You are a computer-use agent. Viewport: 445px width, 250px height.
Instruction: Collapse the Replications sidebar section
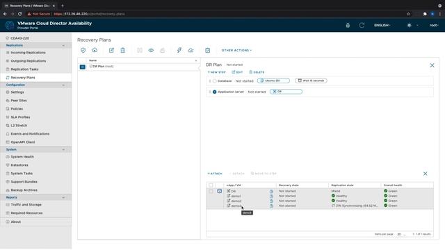coord(63,45)
